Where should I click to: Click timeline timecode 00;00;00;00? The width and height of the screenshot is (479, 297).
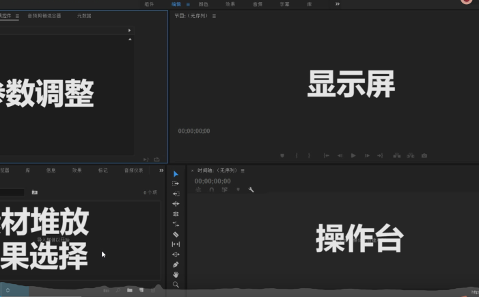point(213,181)
